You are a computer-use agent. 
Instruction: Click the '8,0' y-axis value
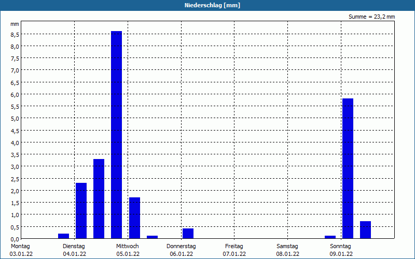pyautogui.click(x=15, y=47)
